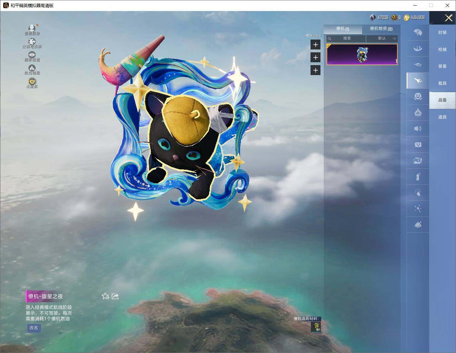Open the 载具 category

pos(442,83)
